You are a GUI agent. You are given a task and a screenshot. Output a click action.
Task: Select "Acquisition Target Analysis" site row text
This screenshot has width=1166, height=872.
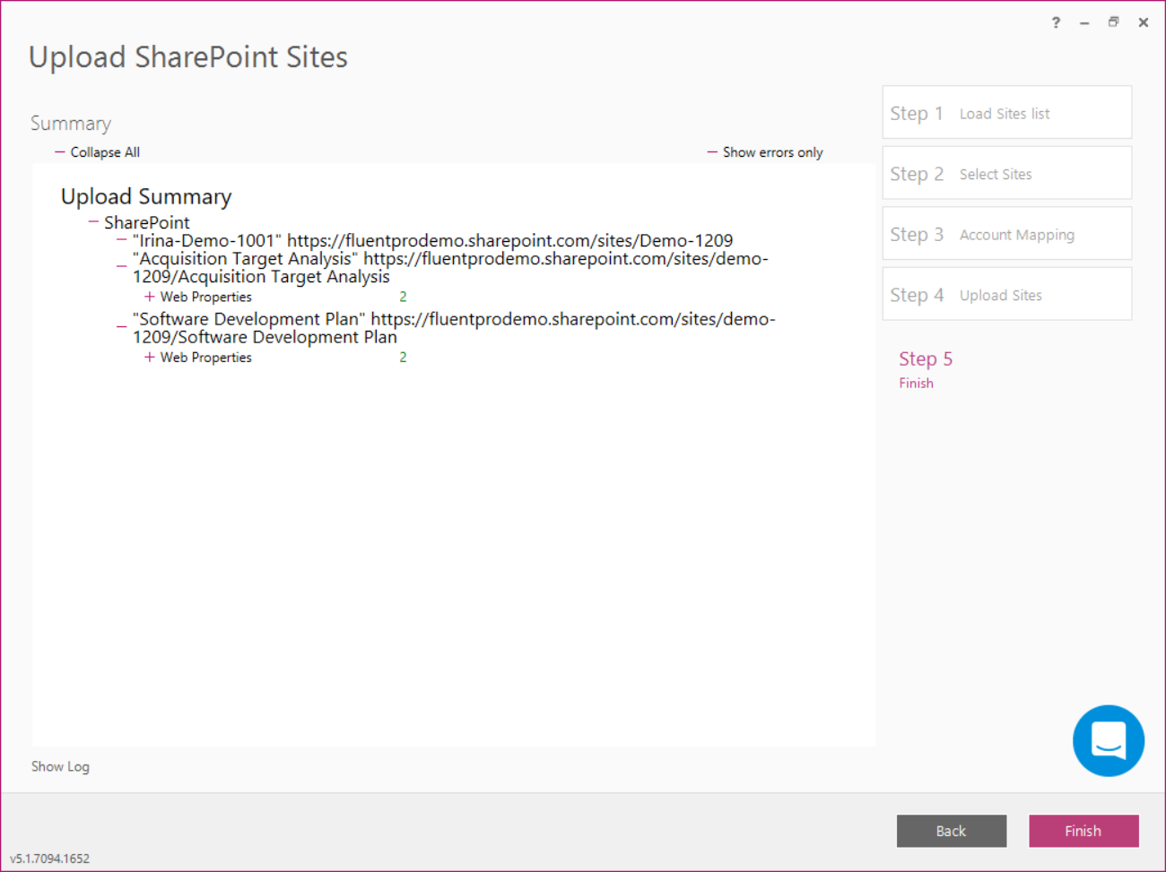(450, 267)
